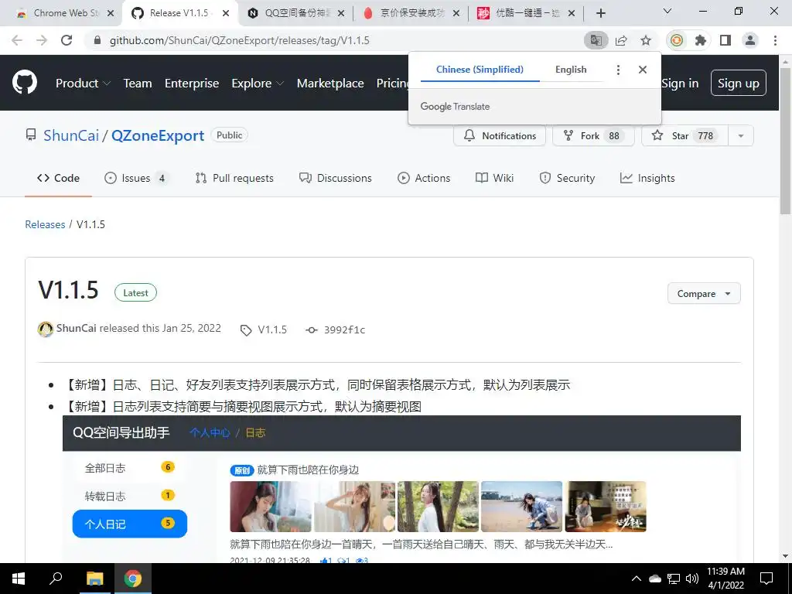Image resolution: width=792 pixels, height=594 pixels.
Task: Open the ShunCai owner link
Action: 71,135
